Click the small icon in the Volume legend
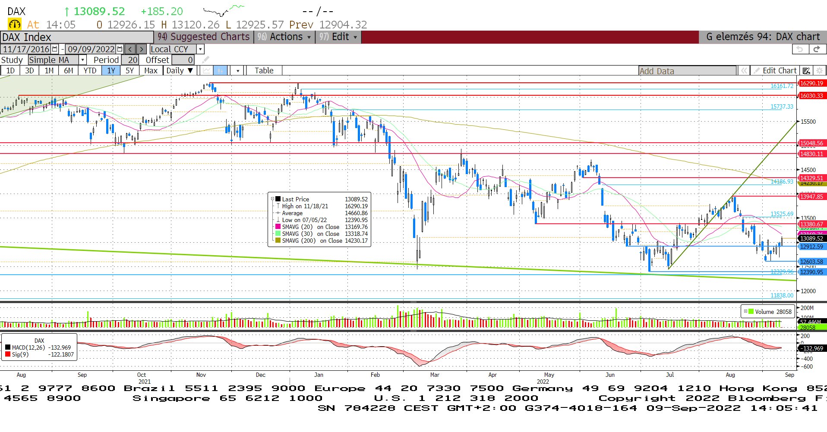This screenshot has width=827, height=432. [x=745, y=311]
